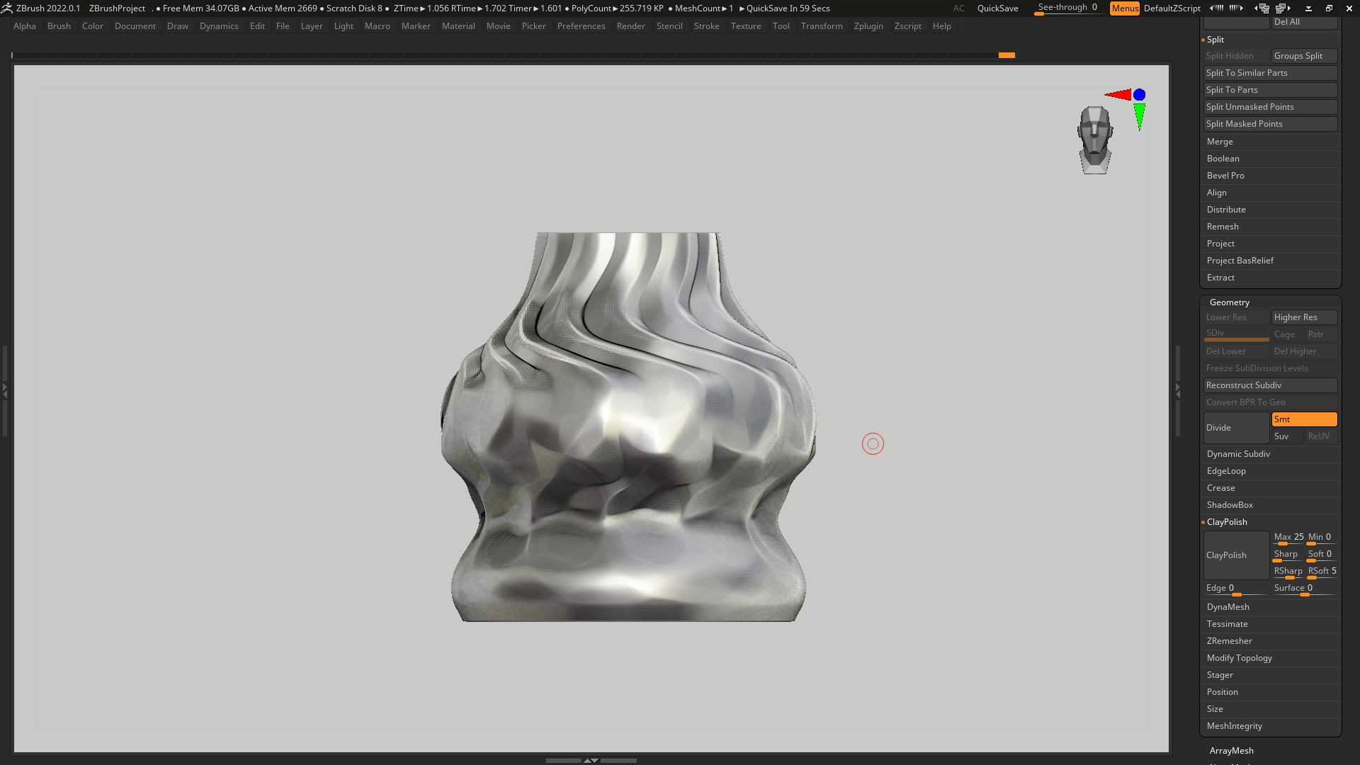Expand the Boolean section
The height and width of the screenshot is (765, 1360).
(x=1223, y=159)
